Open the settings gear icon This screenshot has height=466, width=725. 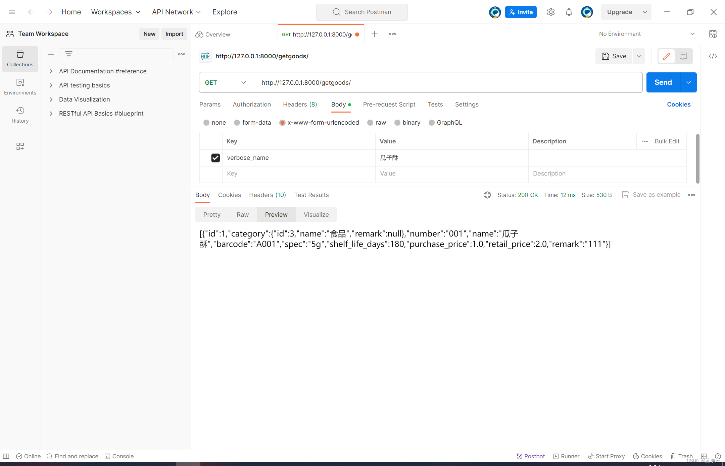pyautogui.click(x=550, y=12)
